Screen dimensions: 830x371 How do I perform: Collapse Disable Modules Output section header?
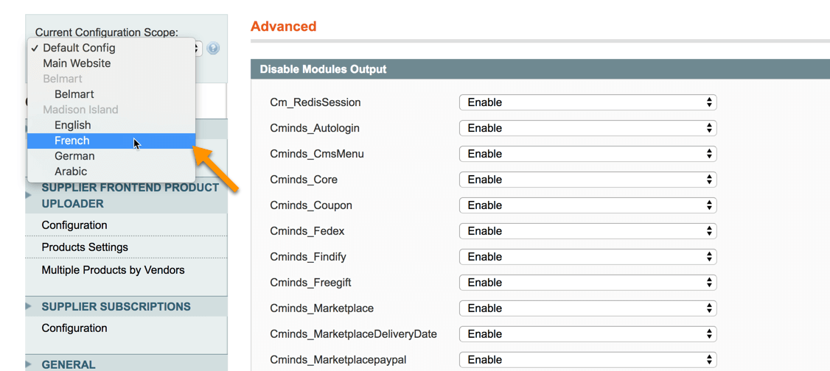pyautogui.click(x=323, y=69)
